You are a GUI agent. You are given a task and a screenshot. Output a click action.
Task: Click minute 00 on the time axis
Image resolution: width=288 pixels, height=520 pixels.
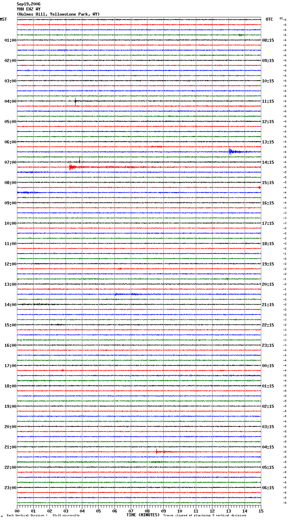(x=17, y=511)
